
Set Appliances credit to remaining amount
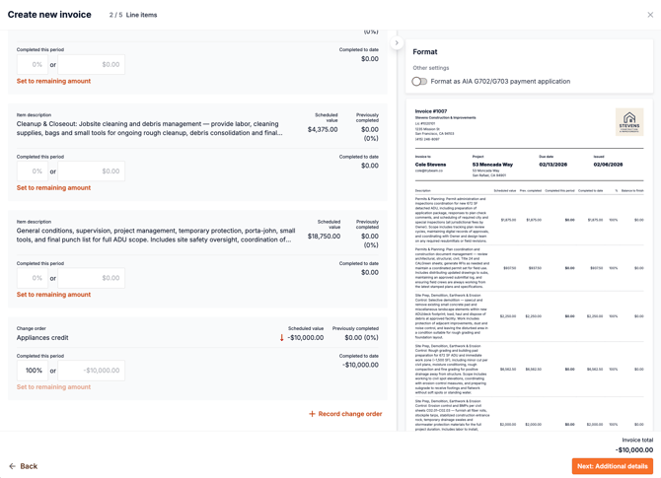(53, 387)
